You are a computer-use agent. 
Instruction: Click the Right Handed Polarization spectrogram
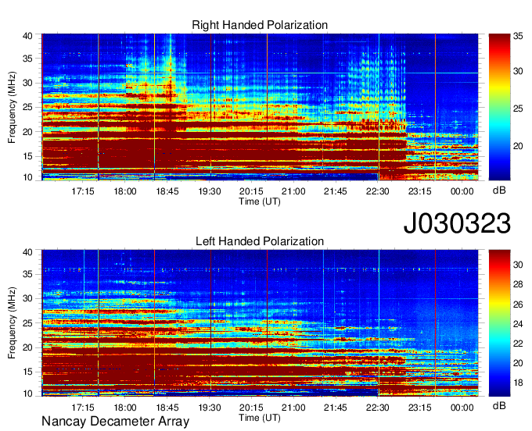260,107
